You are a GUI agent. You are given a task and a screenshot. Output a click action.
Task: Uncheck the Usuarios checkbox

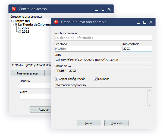pyautogui.click(x=96, y=79)
